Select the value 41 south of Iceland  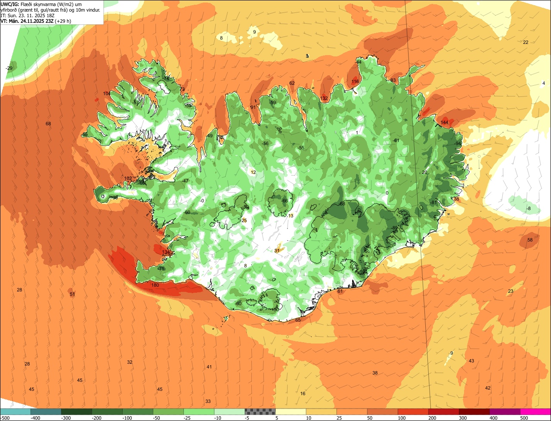pos(209,367)
